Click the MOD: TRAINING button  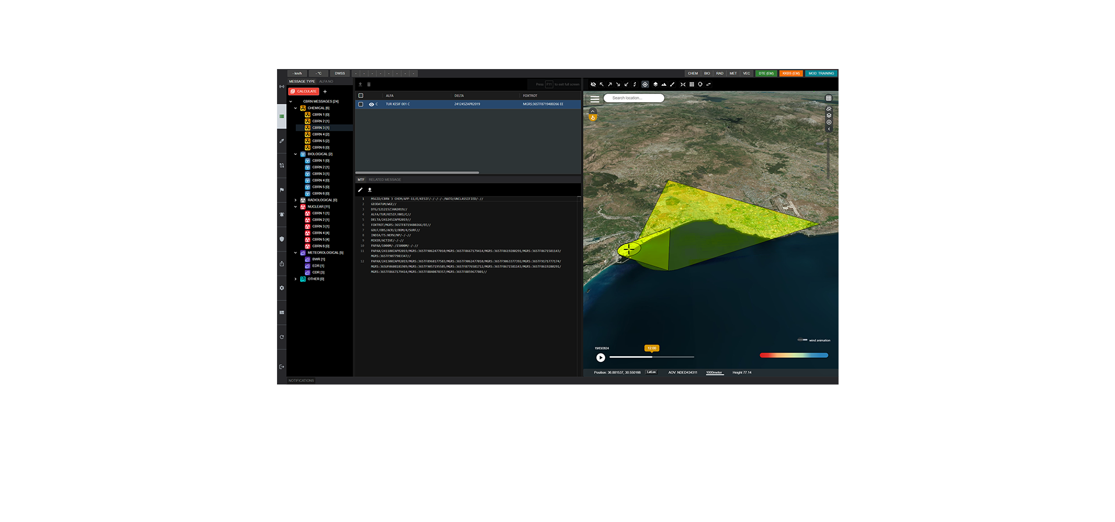pyautogui.click(x=821, y=74)
